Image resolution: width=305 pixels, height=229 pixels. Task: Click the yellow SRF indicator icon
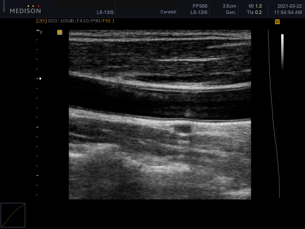point(277,22)
